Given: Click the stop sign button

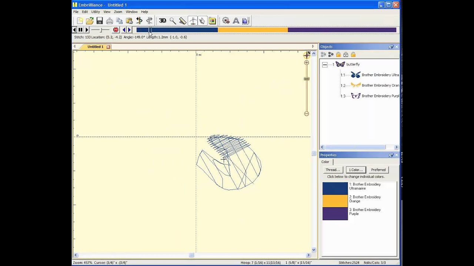Looking at the screenshot, I should (116, 30).
